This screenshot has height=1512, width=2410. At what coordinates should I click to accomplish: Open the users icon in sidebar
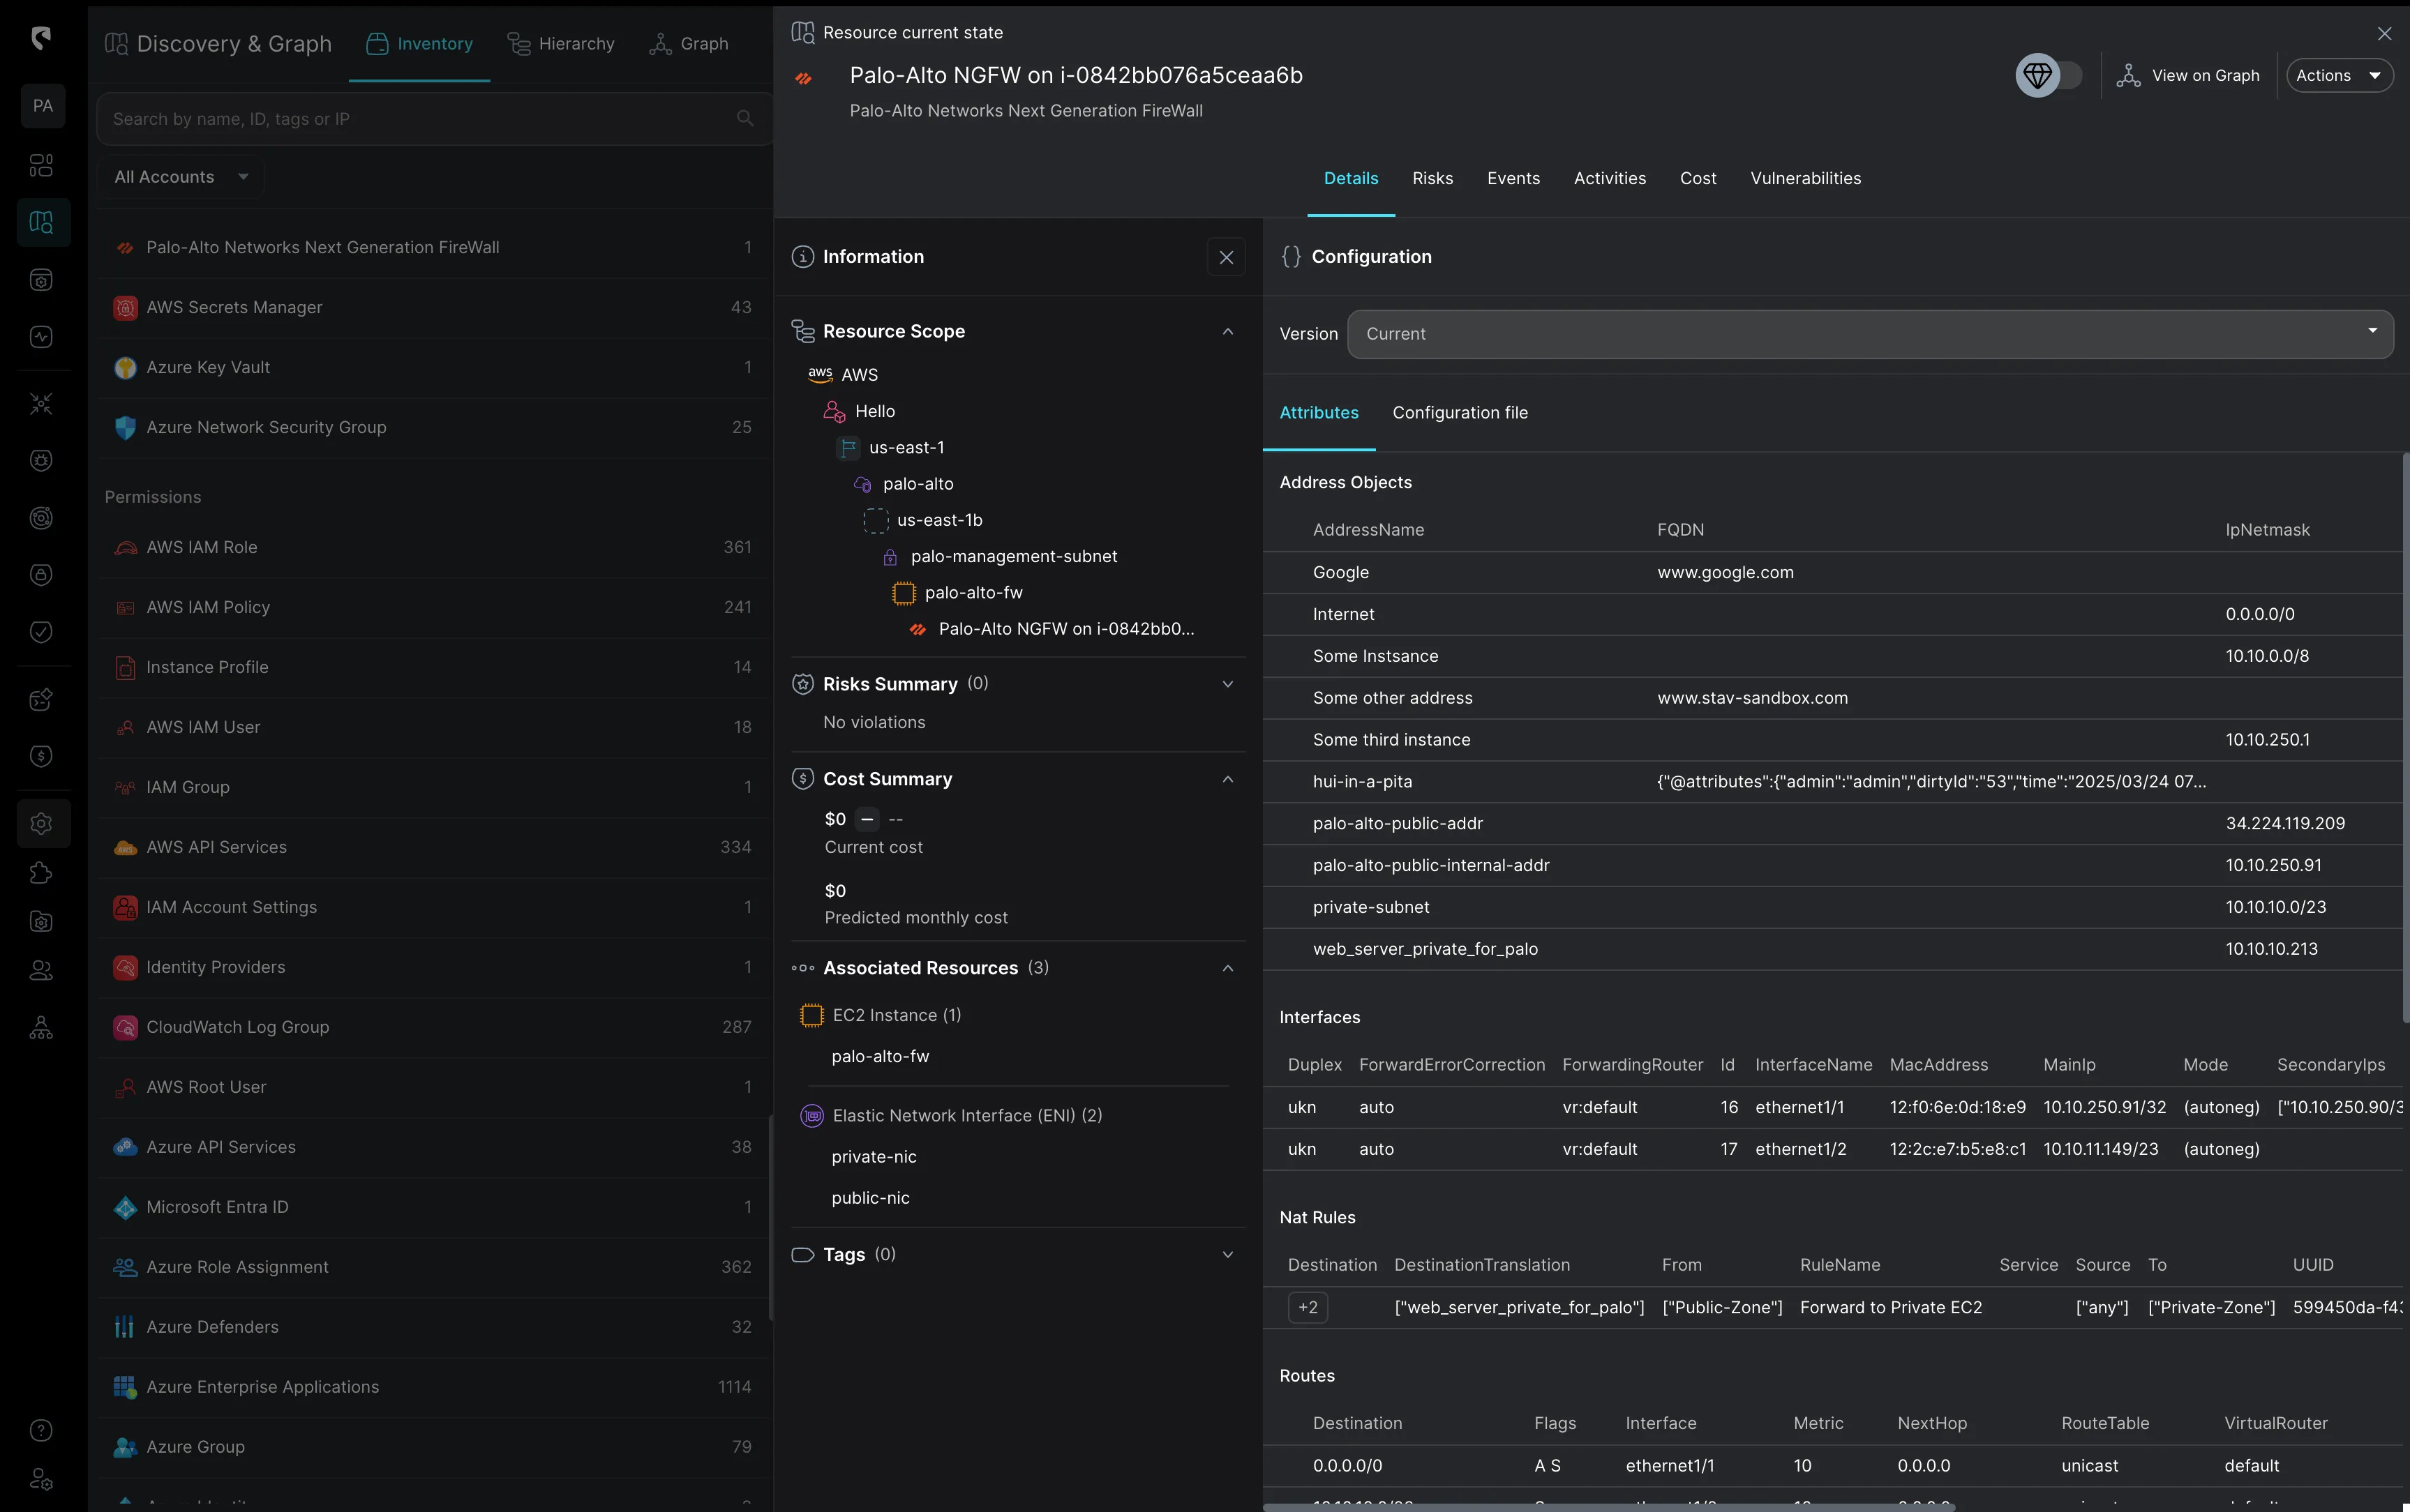(x=41, y=970)
